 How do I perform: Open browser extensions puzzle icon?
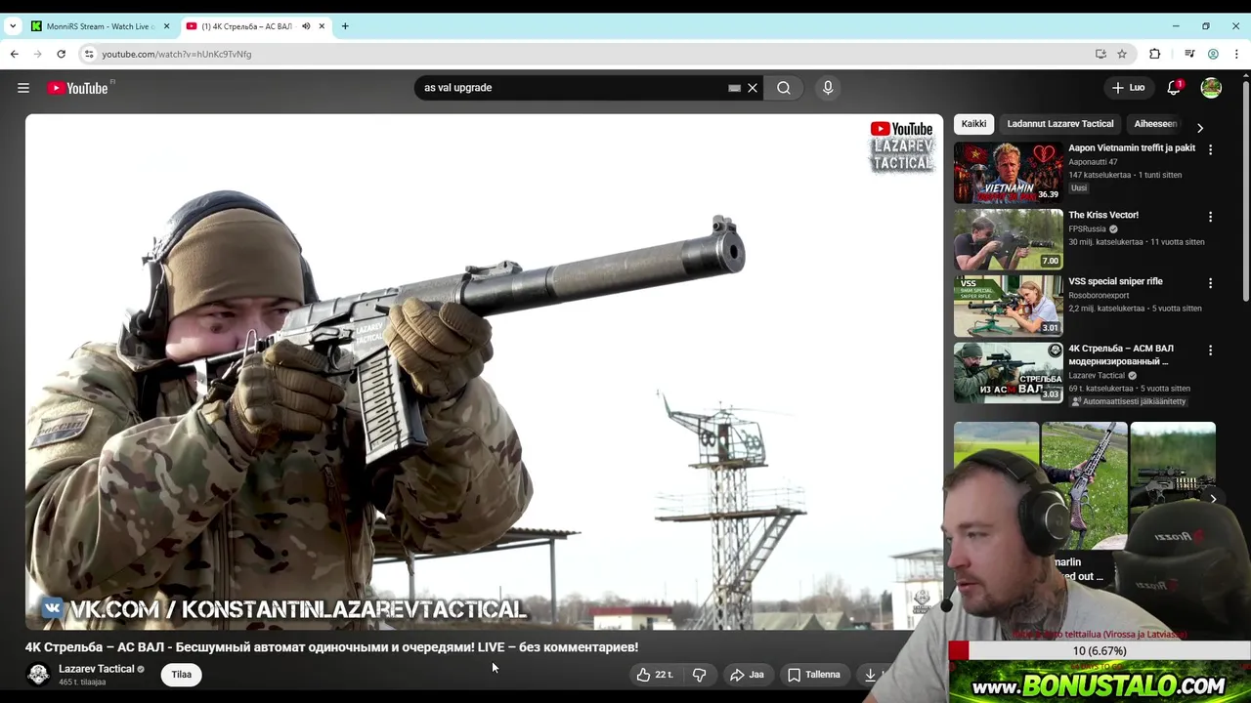click(x=1154, y=54)
